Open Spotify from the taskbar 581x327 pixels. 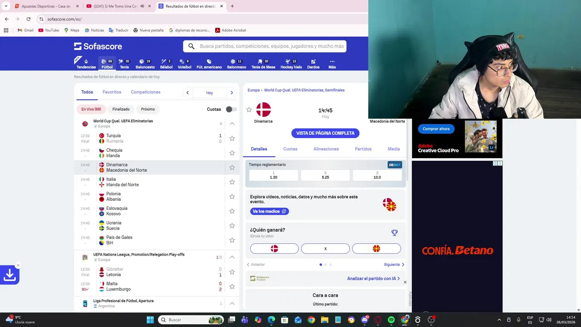tap(391, 320)
